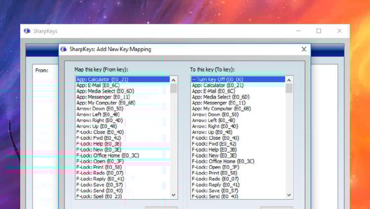This screenshot has height=209, width=370.
Task: Click the Add New Key Mapping dialog icon
Action: click(x=63, y=49)
